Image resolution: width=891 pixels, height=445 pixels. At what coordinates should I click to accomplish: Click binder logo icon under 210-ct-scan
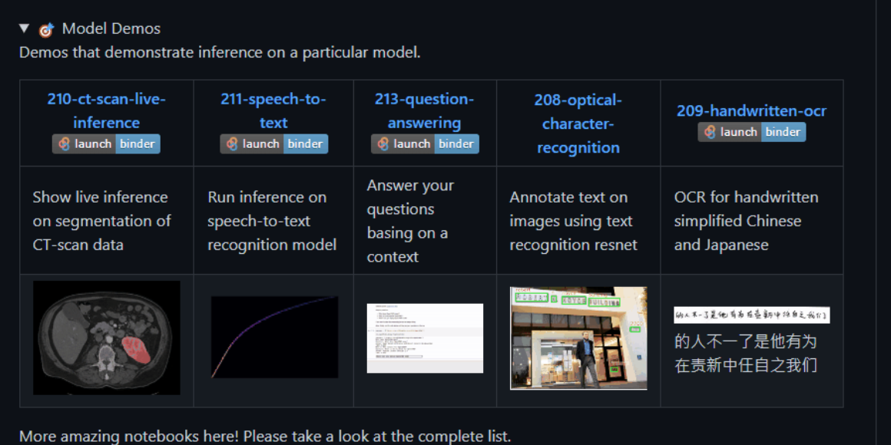(65, 143)
